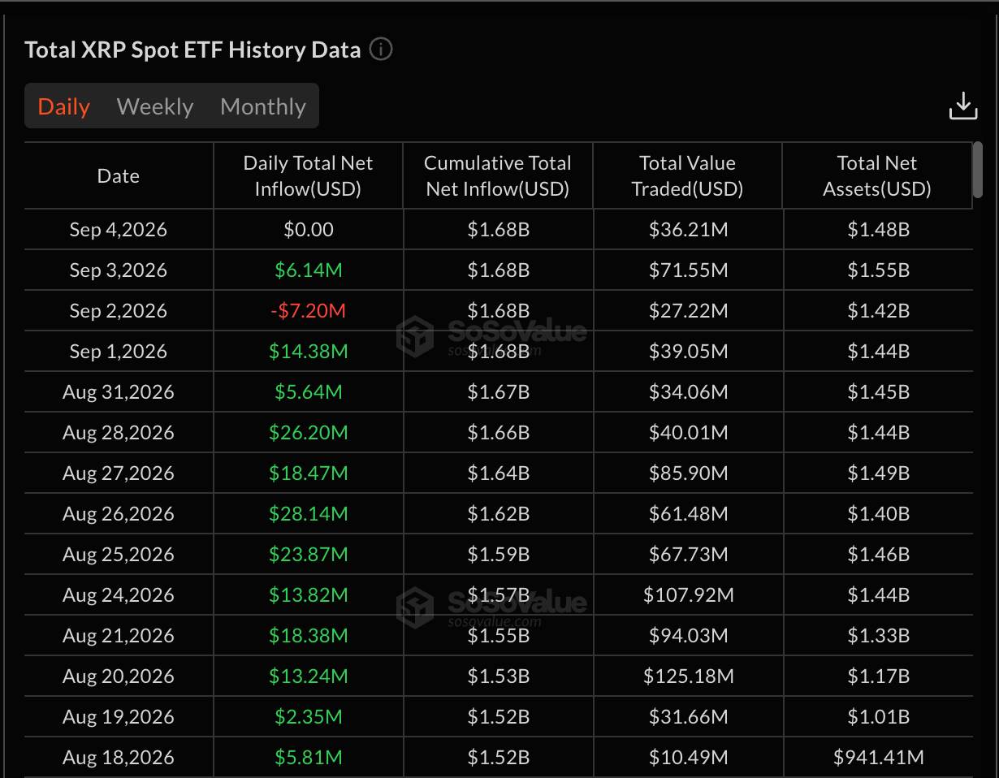999x778 pixels.
Task: Download history data using the download icon
Action: coord(963,106)
